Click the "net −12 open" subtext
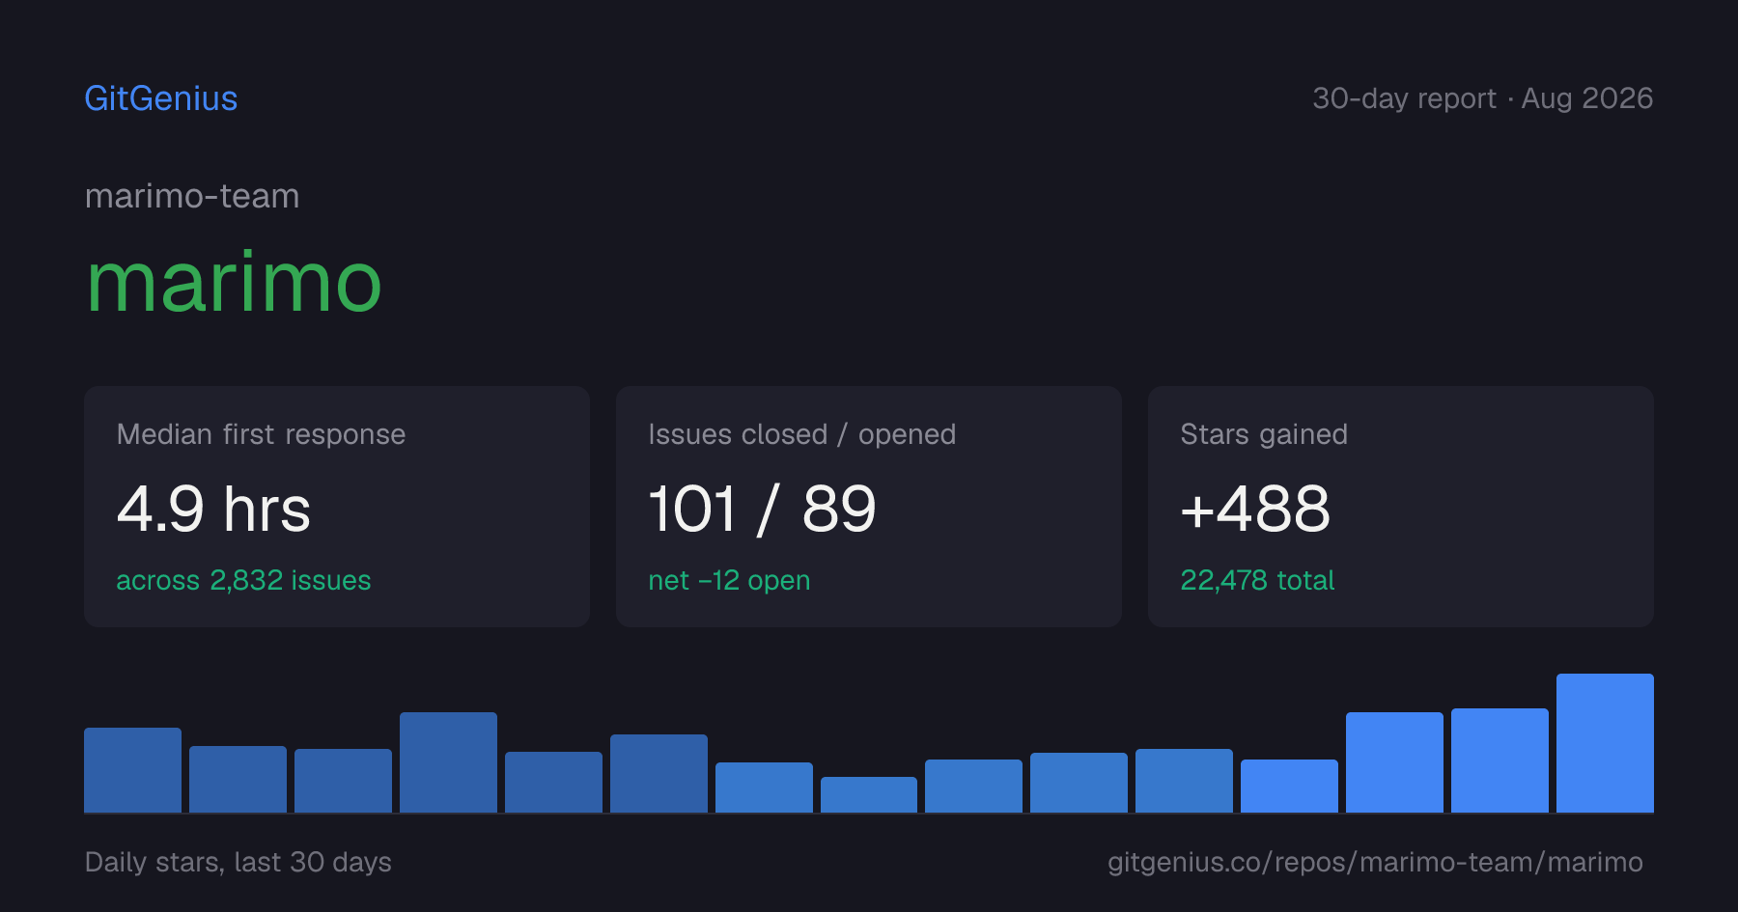 (729, 580)
